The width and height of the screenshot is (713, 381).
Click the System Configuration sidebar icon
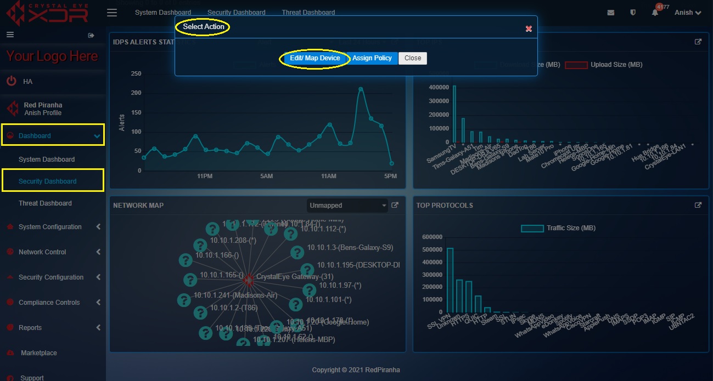pos(10,226)
